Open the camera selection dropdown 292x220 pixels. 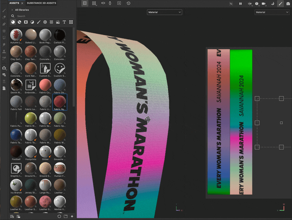coord(264,4)
